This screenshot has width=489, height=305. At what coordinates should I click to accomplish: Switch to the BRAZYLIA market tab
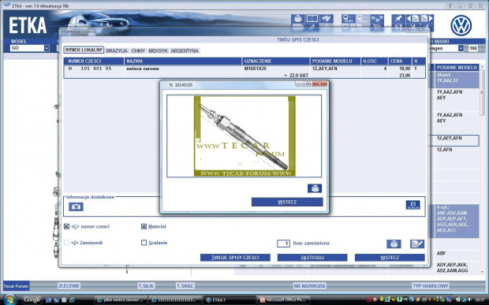coord(117,50)
